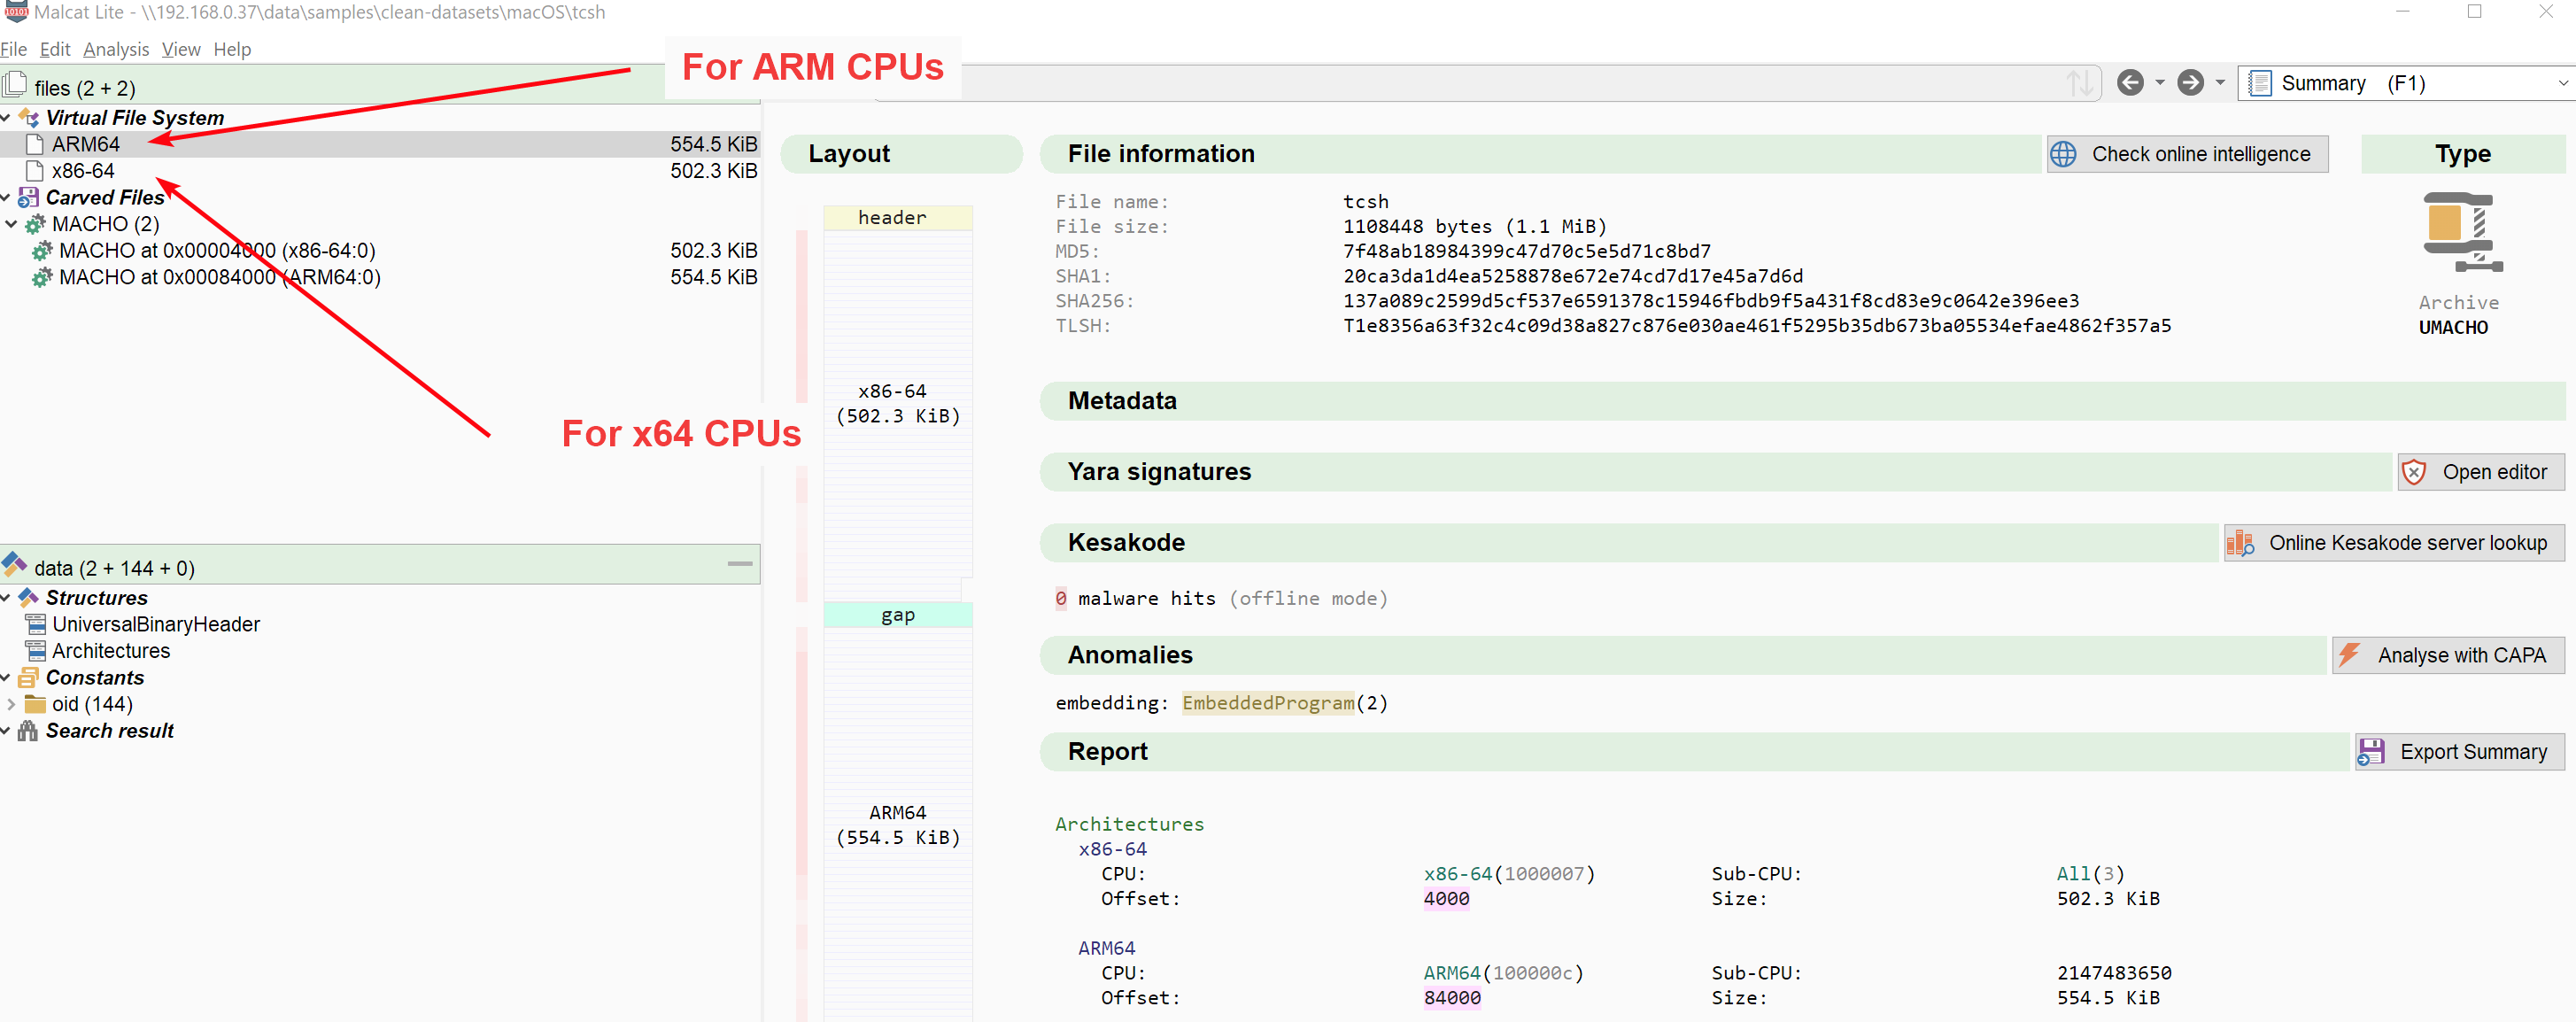
Task: Click the SHA256 hash value
Action: point(1711,301)
